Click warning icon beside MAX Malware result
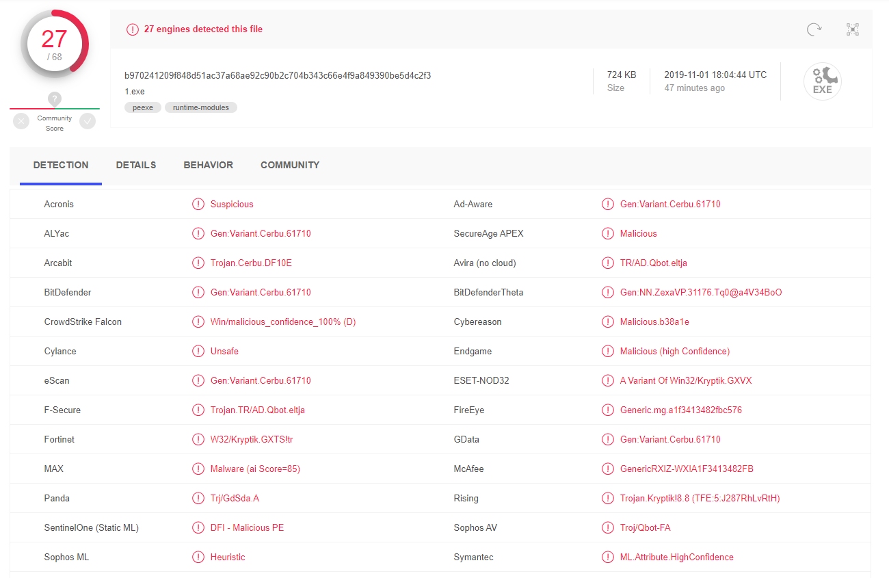The width and height of the screenshot is (889, 578). (198, 469)
